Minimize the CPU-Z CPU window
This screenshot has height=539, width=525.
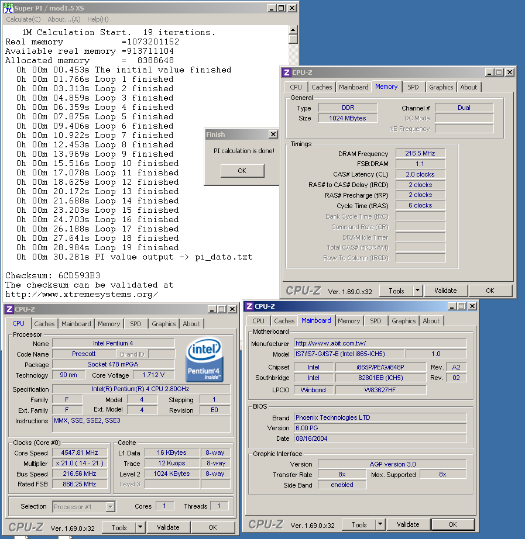pyautogui.click(x=212, y=309)
